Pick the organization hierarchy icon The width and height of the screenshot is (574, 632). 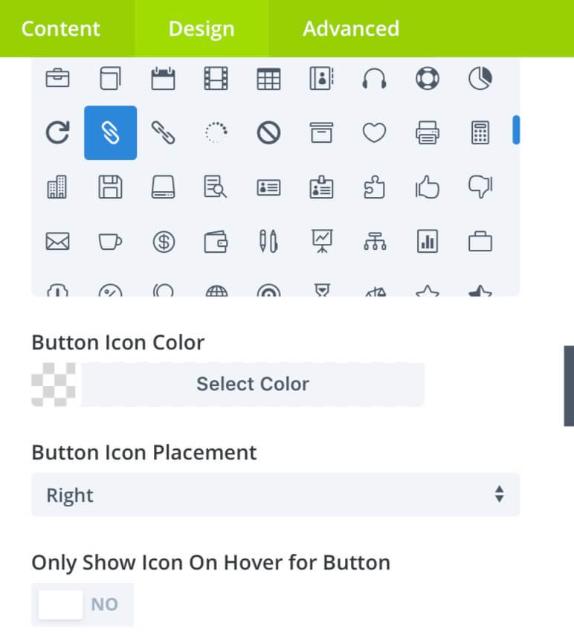click(375, 242)
